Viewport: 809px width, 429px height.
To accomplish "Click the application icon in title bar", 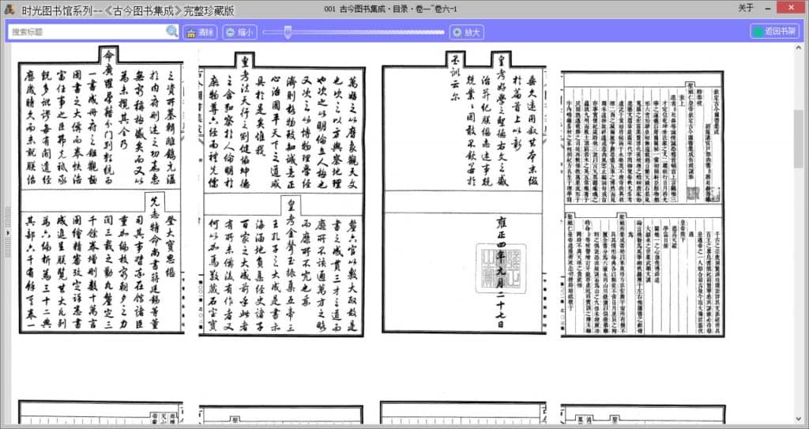I will click(x=8, y=8).
